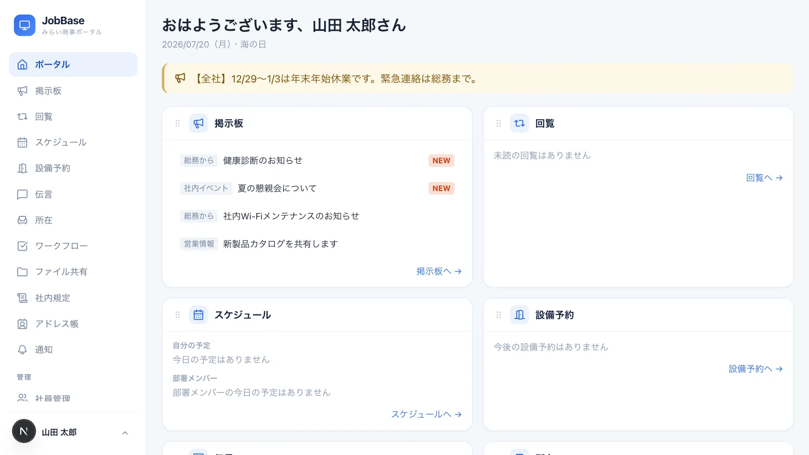Image resolution: width=809 pixels, height=455 pixels.
Task: Click the JobBase logo icon
Action: pyautogui.click(x=24, y=25)
